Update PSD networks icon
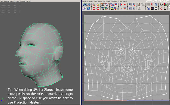170x105 pixels. (165, 5)
